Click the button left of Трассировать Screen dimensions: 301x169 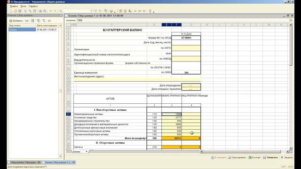[x=219, y=158]
